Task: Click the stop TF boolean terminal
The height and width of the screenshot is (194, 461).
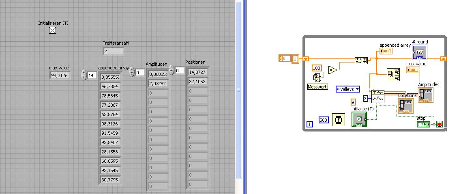Action: pyautogui.click(x=423, y=124)
